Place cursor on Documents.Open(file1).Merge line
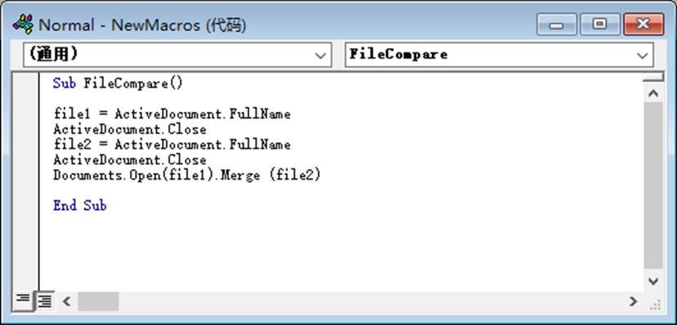Image resolution: width=677 pixels, height=325 pixels. point(187,175)
